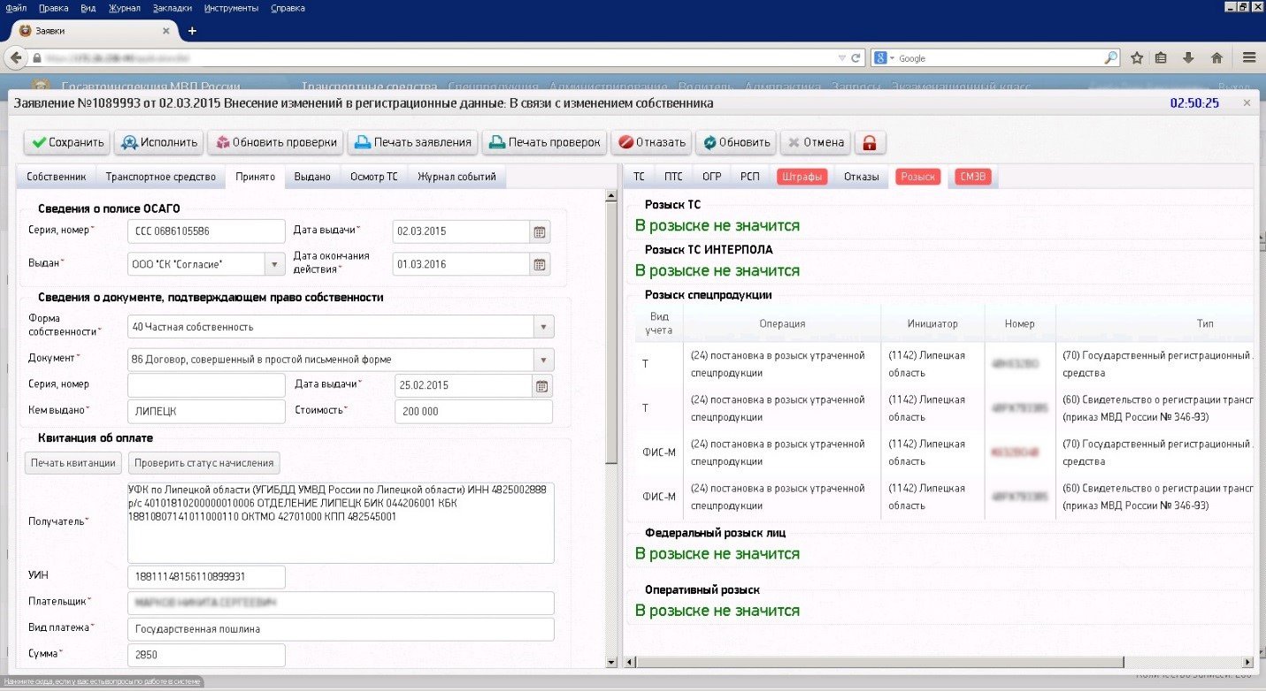Reload page using address bar refresh icon
Image resolution: width=1266 pixels, height=691 pixels.
click(x=856, y=58)
